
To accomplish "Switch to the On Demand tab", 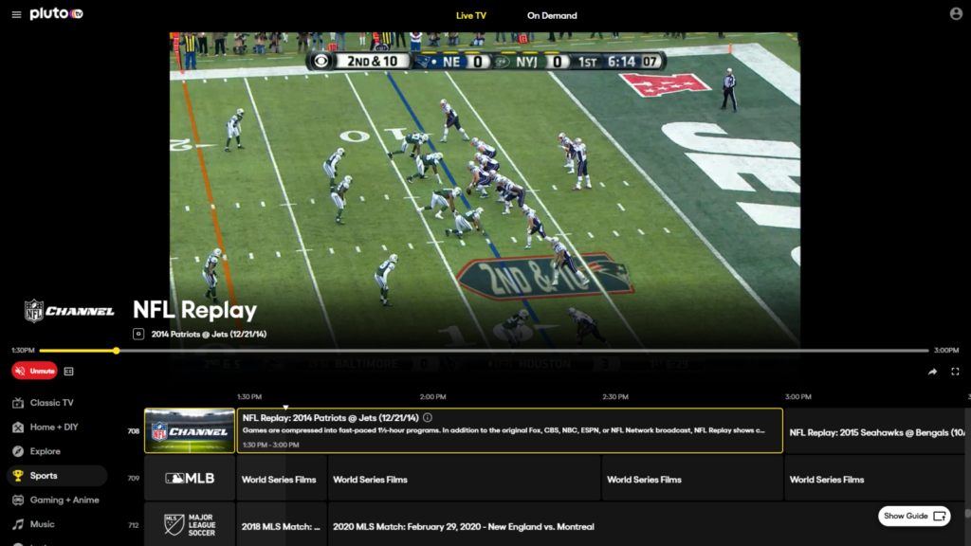I will tap(552, 15).
